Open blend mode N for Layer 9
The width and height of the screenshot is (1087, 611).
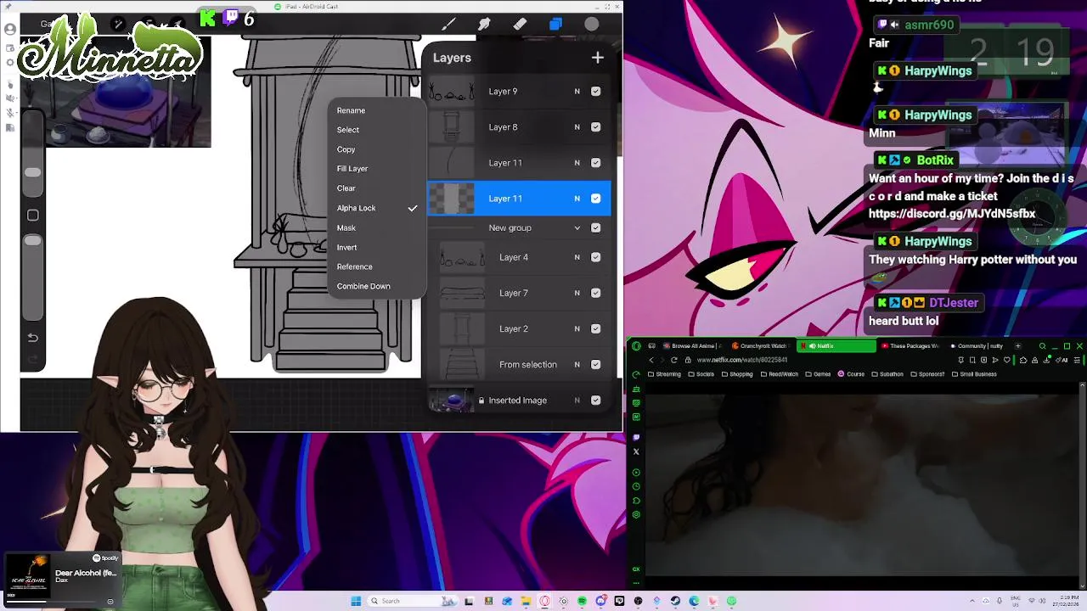click(577, 92)
